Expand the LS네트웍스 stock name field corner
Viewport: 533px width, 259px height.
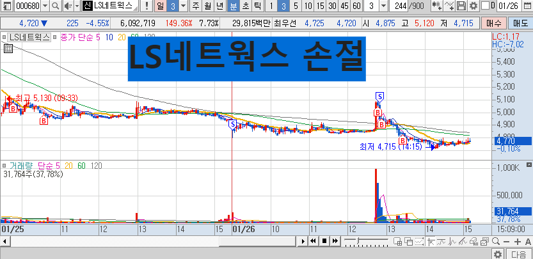136,8
